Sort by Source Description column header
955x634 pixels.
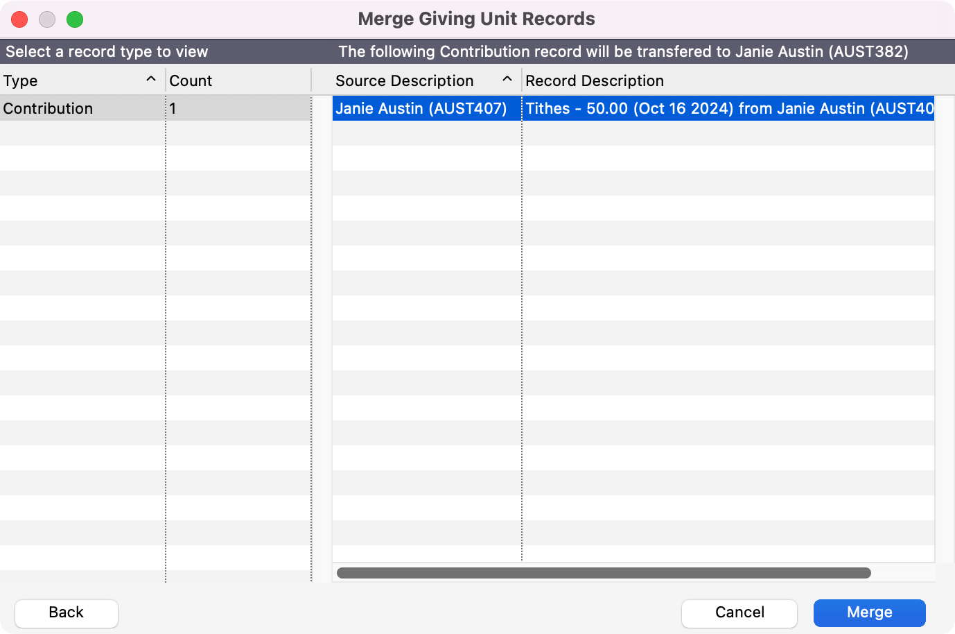pos(405,81)
